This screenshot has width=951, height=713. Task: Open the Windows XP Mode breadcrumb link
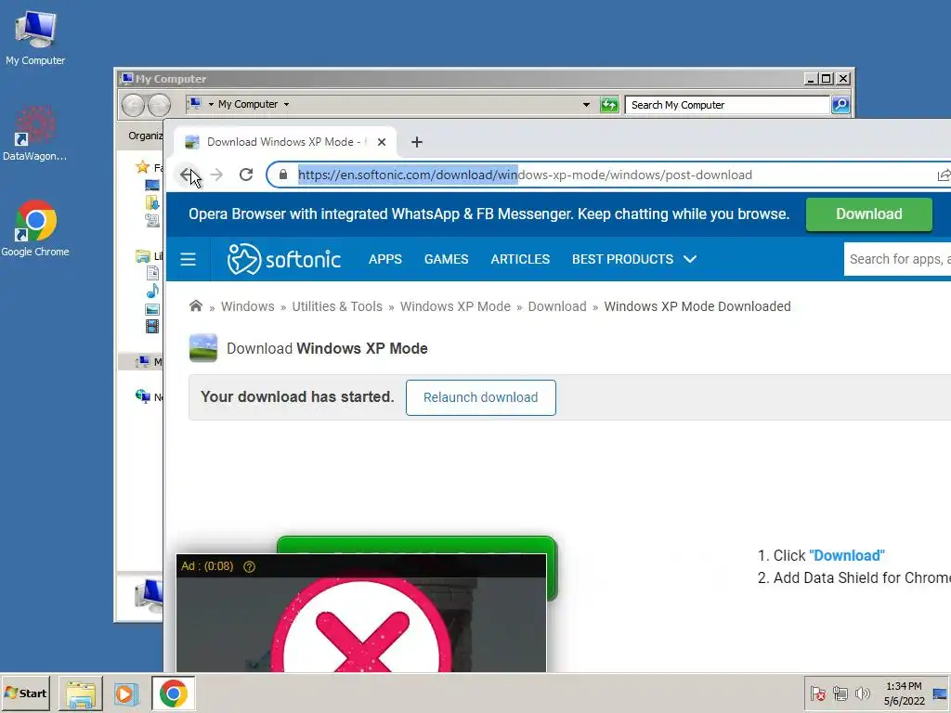[455, 306]
